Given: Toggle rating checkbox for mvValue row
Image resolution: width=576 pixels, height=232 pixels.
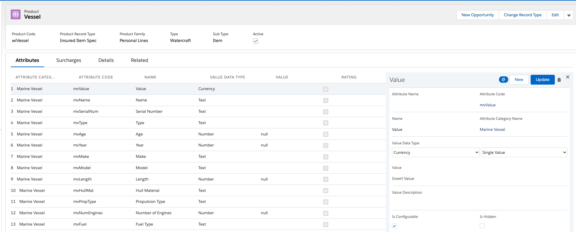Looking at the screenshot, I should coord(326,89).
